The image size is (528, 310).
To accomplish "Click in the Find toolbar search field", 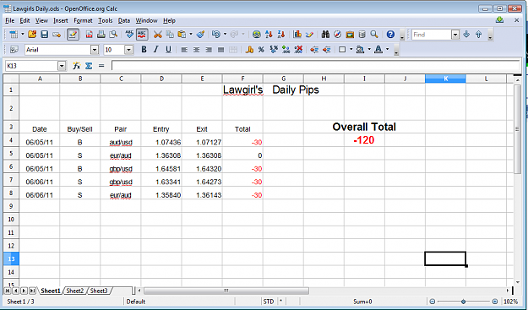I will pyautogui.click(x=432, y=35).
